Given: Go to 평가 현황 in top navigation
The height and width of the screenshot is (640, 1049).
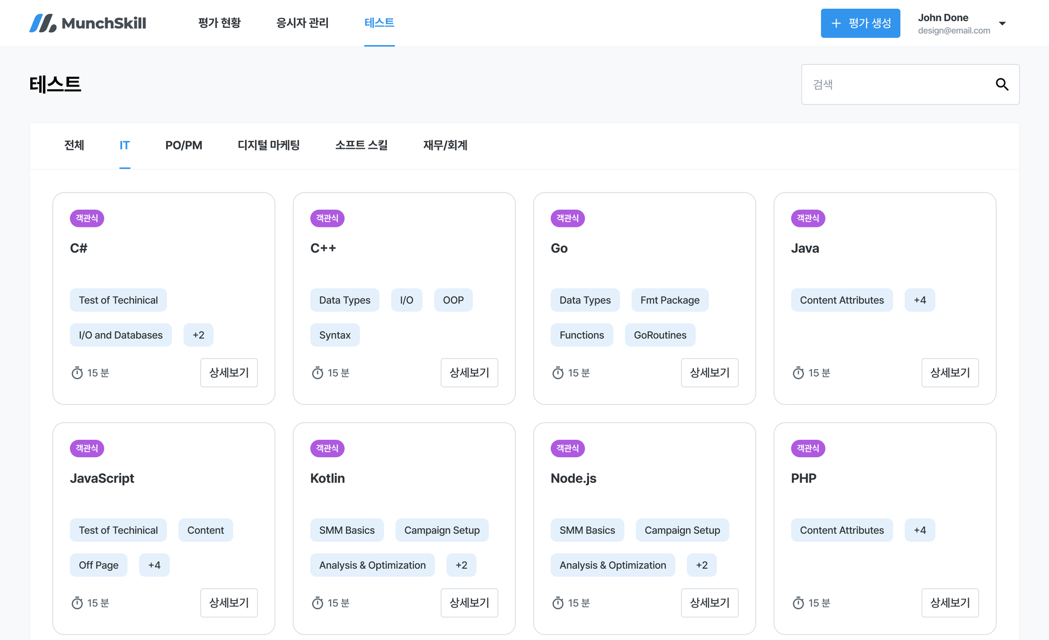Looking at the screenshot, I should point(219,23).
